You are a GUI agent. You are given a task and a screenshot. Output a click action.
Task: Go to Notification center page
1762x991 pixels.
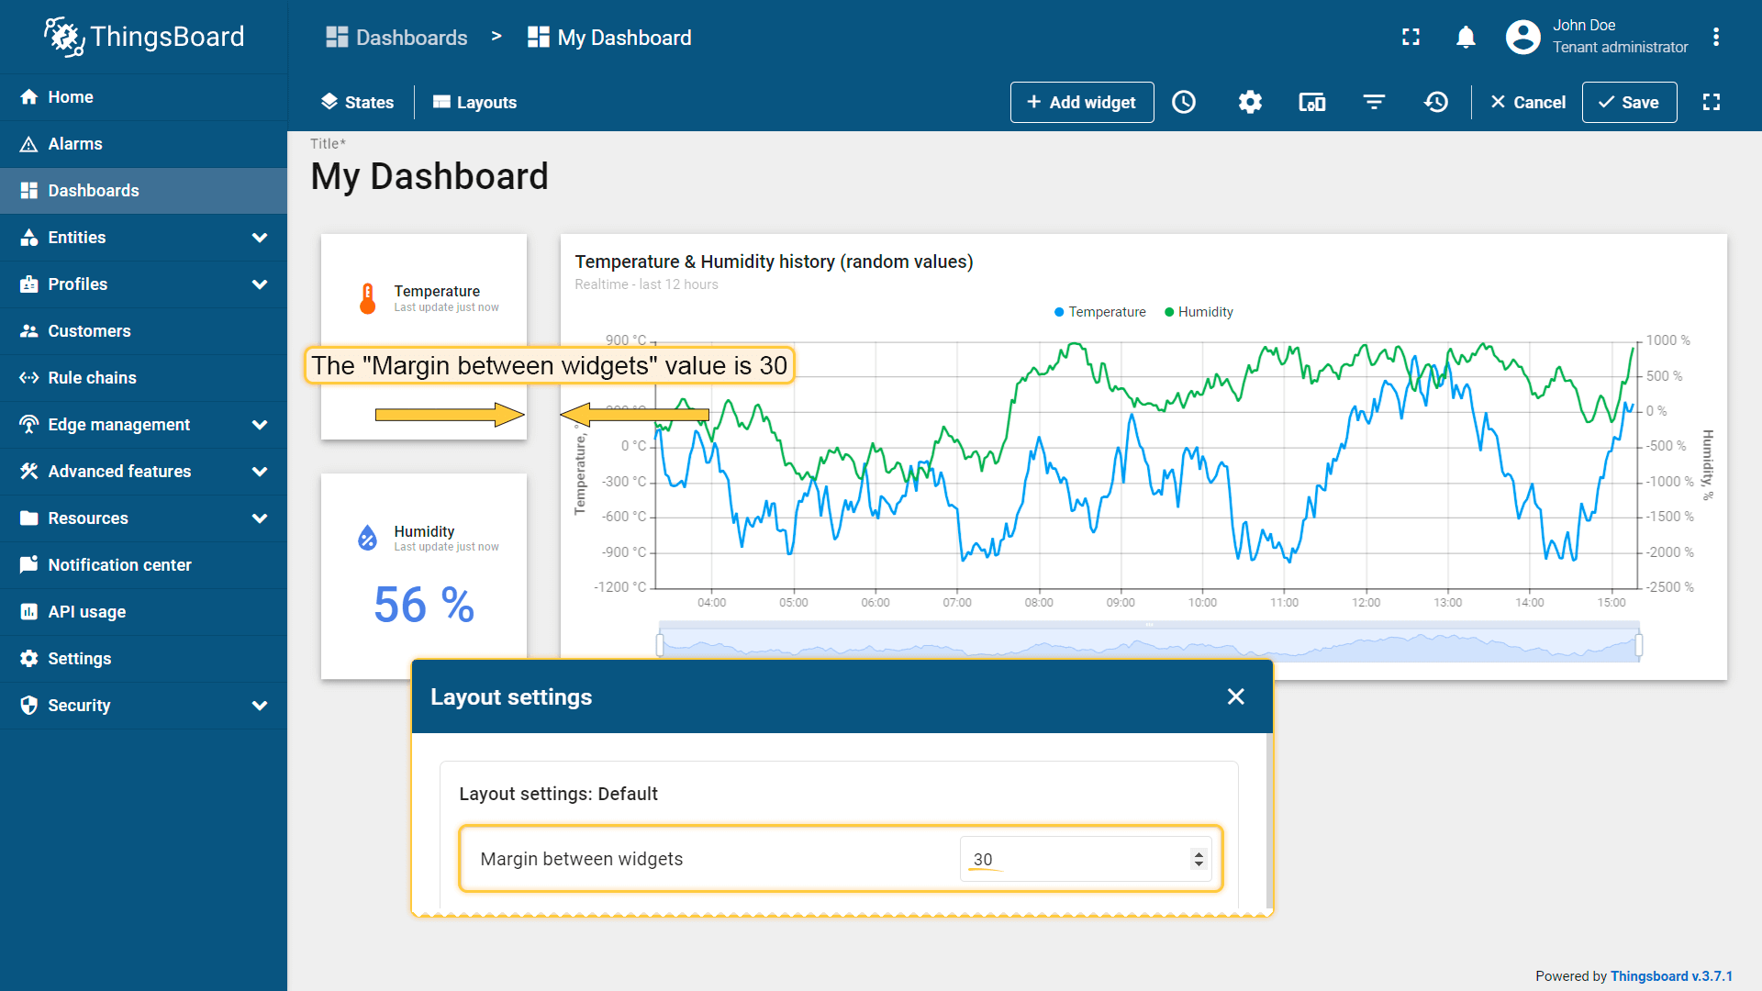pyautogui.click(x=119, y=565)
